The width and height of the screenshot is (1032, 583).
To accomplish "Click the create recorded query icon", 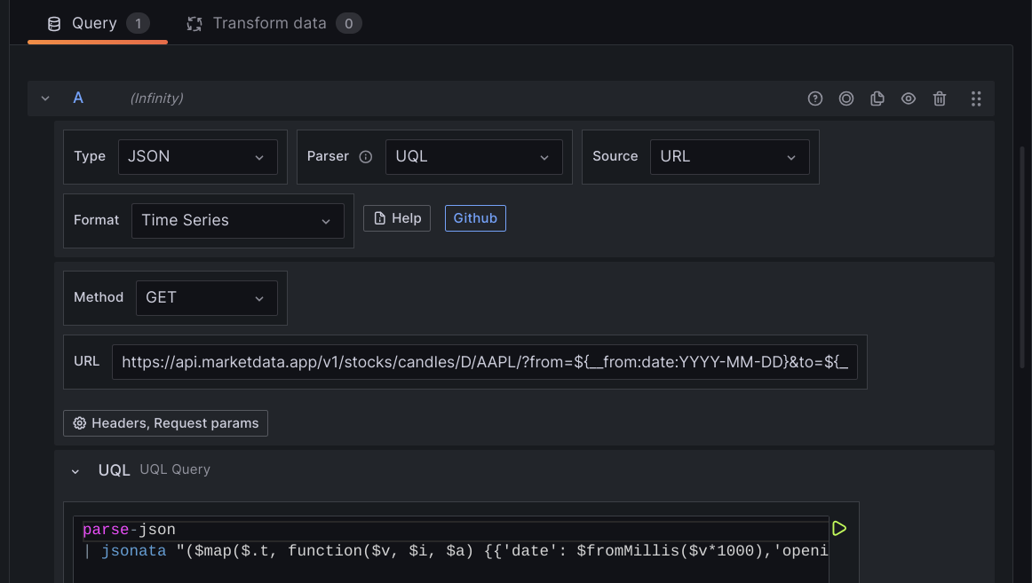I will [x=845, y=98].
